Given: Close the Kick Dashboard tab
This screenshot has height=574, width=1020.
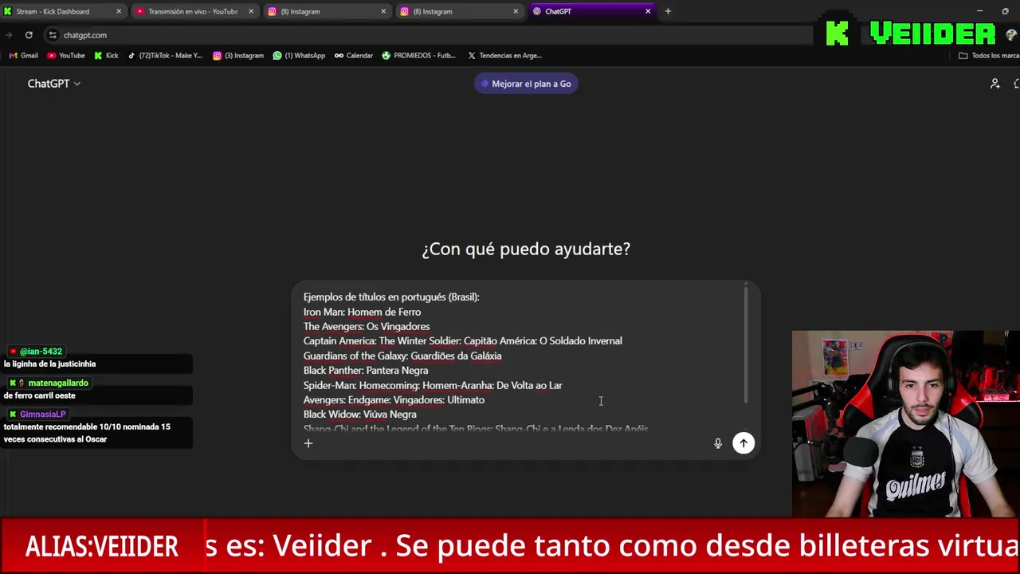Looking at the screenshot, I should point(119,11).
